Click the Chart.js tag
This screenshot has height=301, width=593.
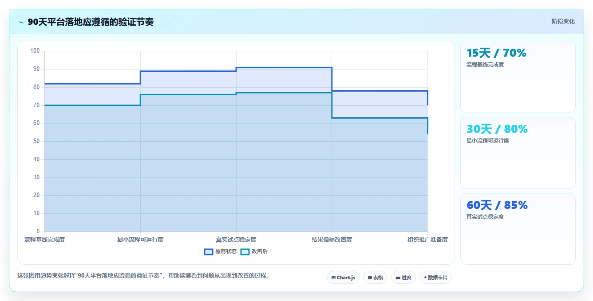click(343, 278)
